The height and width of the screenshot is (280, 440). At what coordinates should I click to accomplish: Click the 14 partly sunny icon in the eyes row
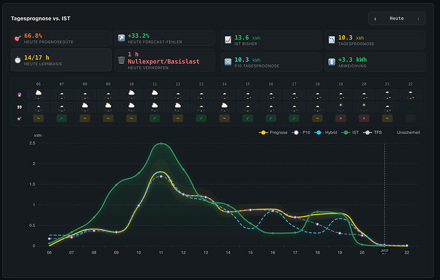224,106
